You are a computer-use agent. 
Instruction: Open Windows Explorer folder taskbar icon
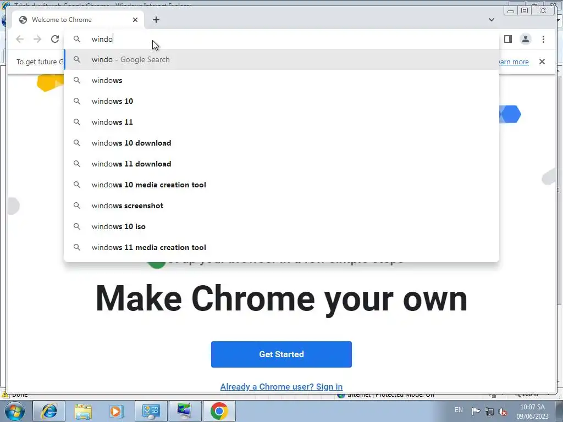point(83,411)
